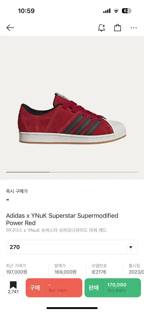Tap the 모델번호 IE2176 model number
Screen dimensions: 144x312
(99, 269)
